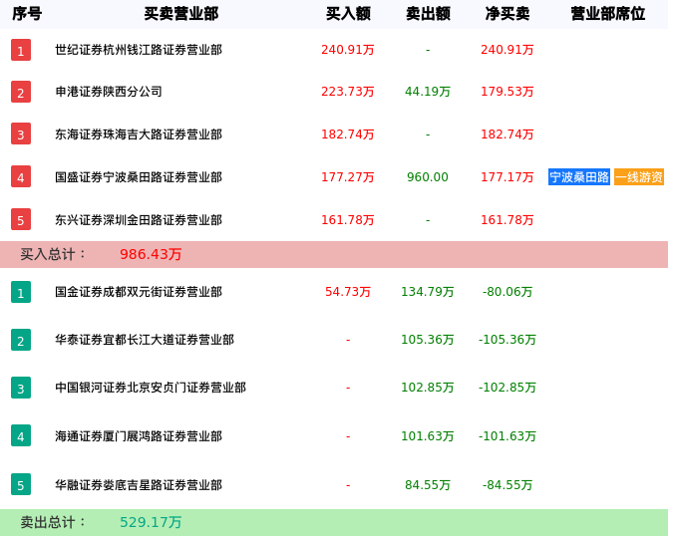674x538 pixels.
Task: Click the 买入总计 label
Action: [x=53, y=254]
